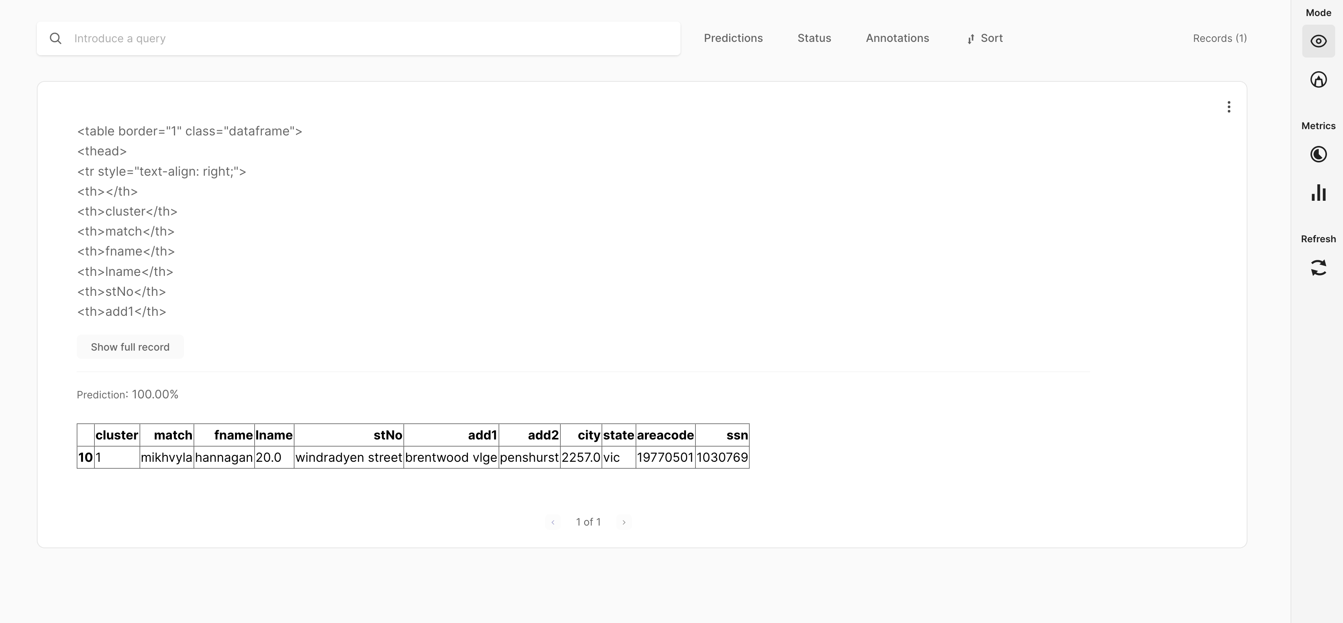Advance to next page with right chevron
Screen dimensions: 1343x623
pos(624,521)
